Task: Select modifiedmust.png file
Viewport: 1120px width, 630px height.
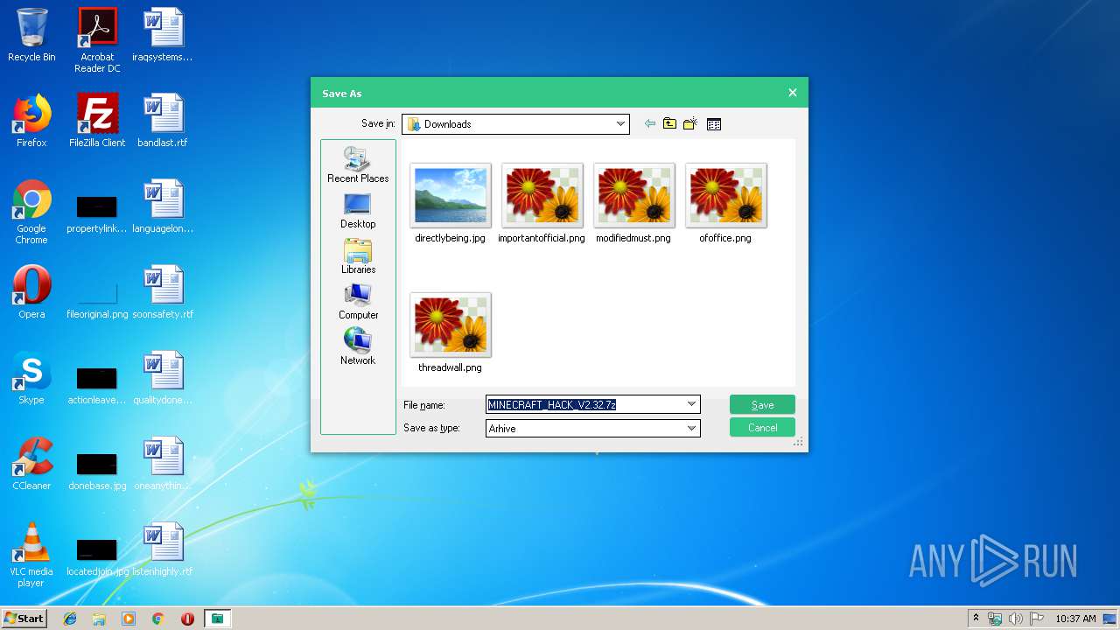Action: tap(633, 204)
